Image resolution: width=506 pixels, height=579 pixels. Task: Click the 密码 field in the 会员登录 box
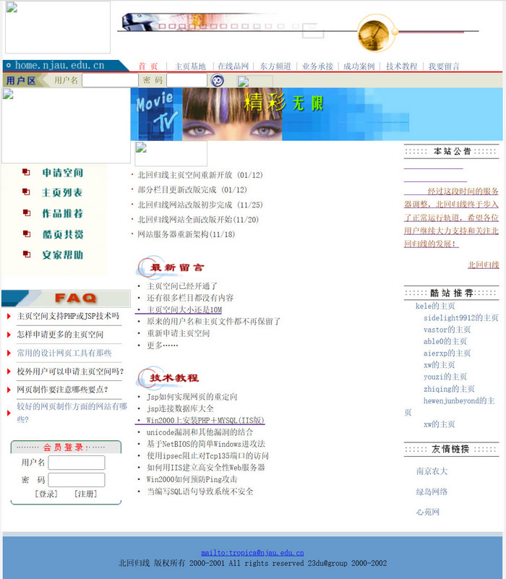[x=76, y=480]
